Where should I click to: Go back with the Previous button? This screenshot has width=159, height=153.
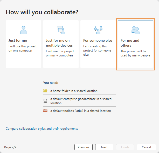(x=84, y=147)
